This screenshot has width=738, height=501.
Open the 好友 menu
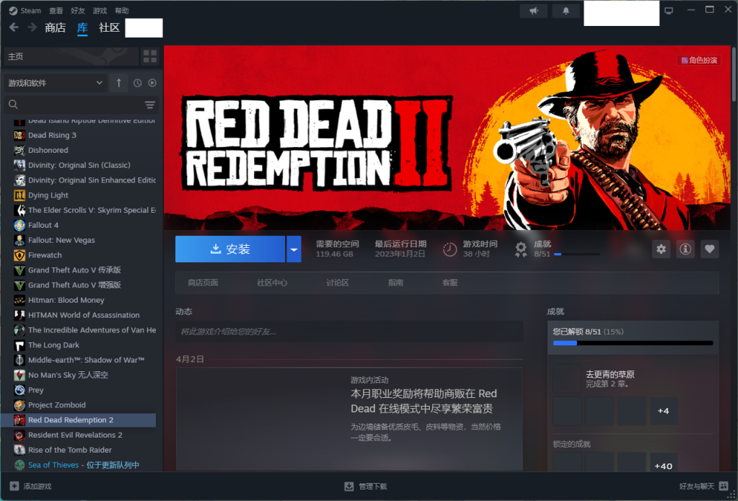pyautogui.click(x=78, y=10)
